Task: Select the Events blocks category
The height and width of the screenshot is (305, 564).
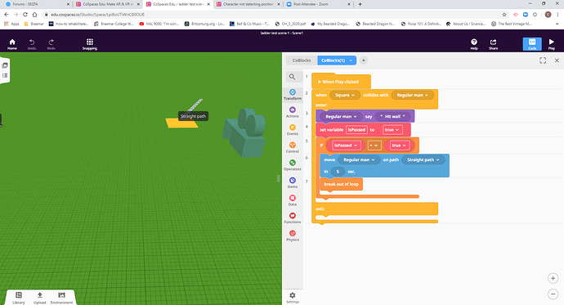Action: pyautogui.click(x=293, y=130)
